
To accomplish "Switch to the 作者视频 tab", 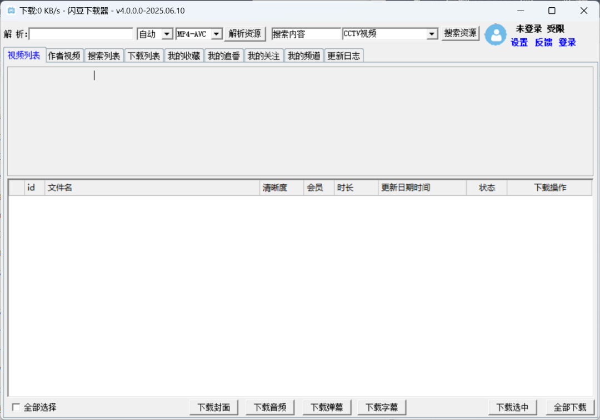I will (x=64, y=55).
